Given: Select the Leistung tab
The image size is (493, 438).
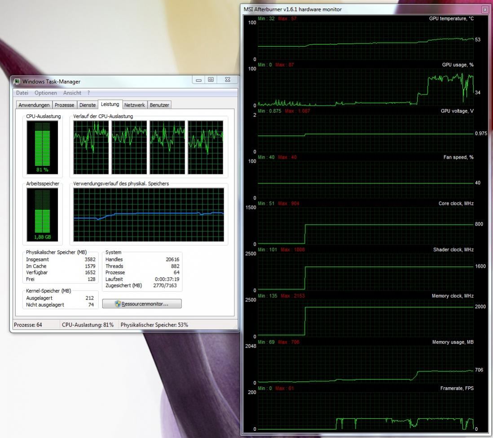Looking at the screenshot, I should (110, 104).
